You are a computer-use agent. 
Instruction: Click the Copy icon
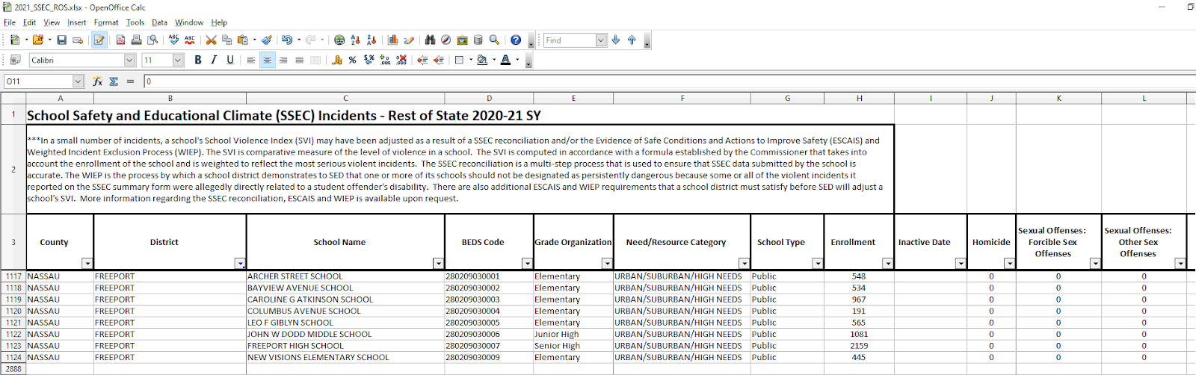(x=226, y=40)
